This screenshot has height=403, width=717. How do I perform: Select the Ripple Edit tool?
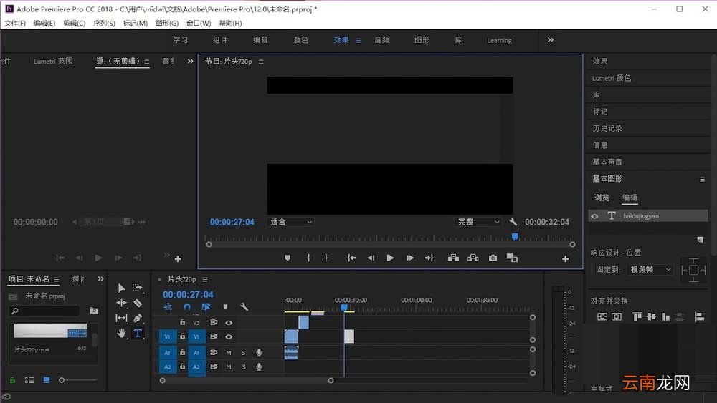pos(121,303)
